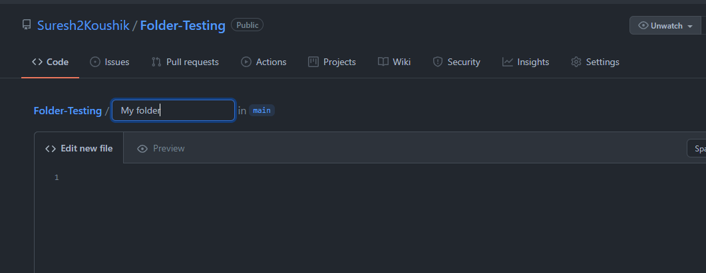Click the Insights graph icon
706x273 pixels.
point(508,62)
